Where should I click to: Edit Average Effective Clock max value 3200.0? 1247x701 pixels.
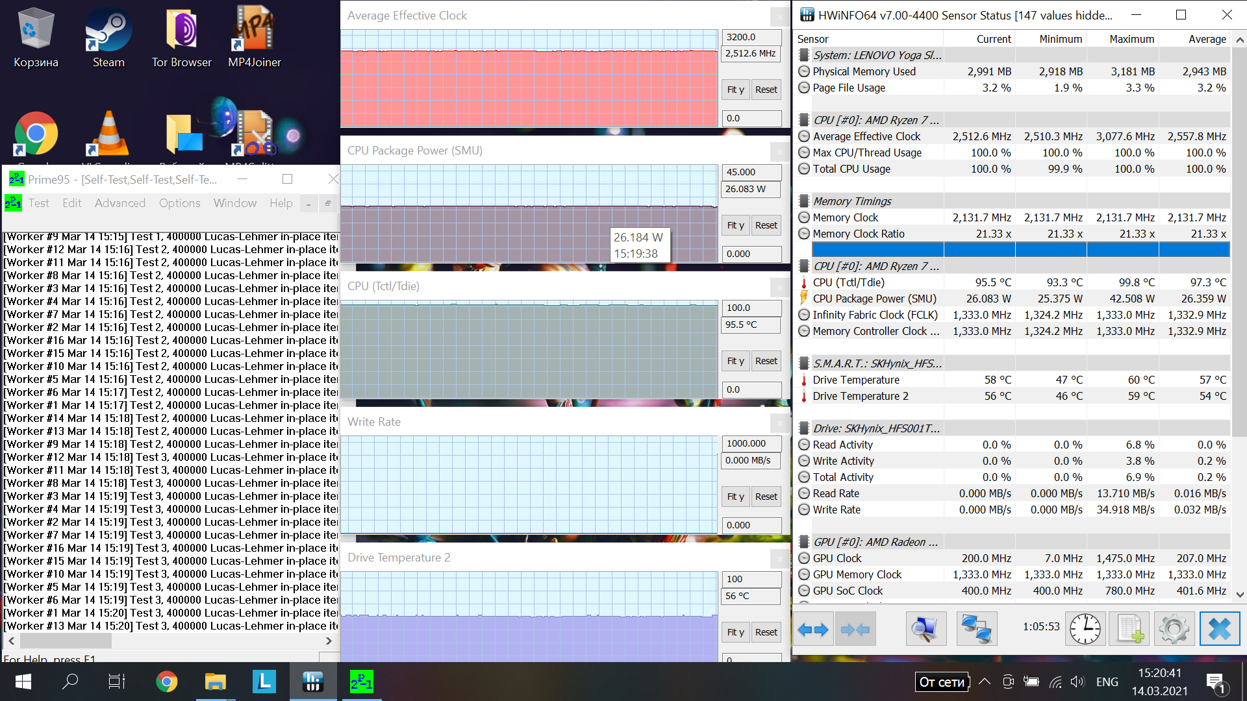pyautogui.click(x=751, y=37)
